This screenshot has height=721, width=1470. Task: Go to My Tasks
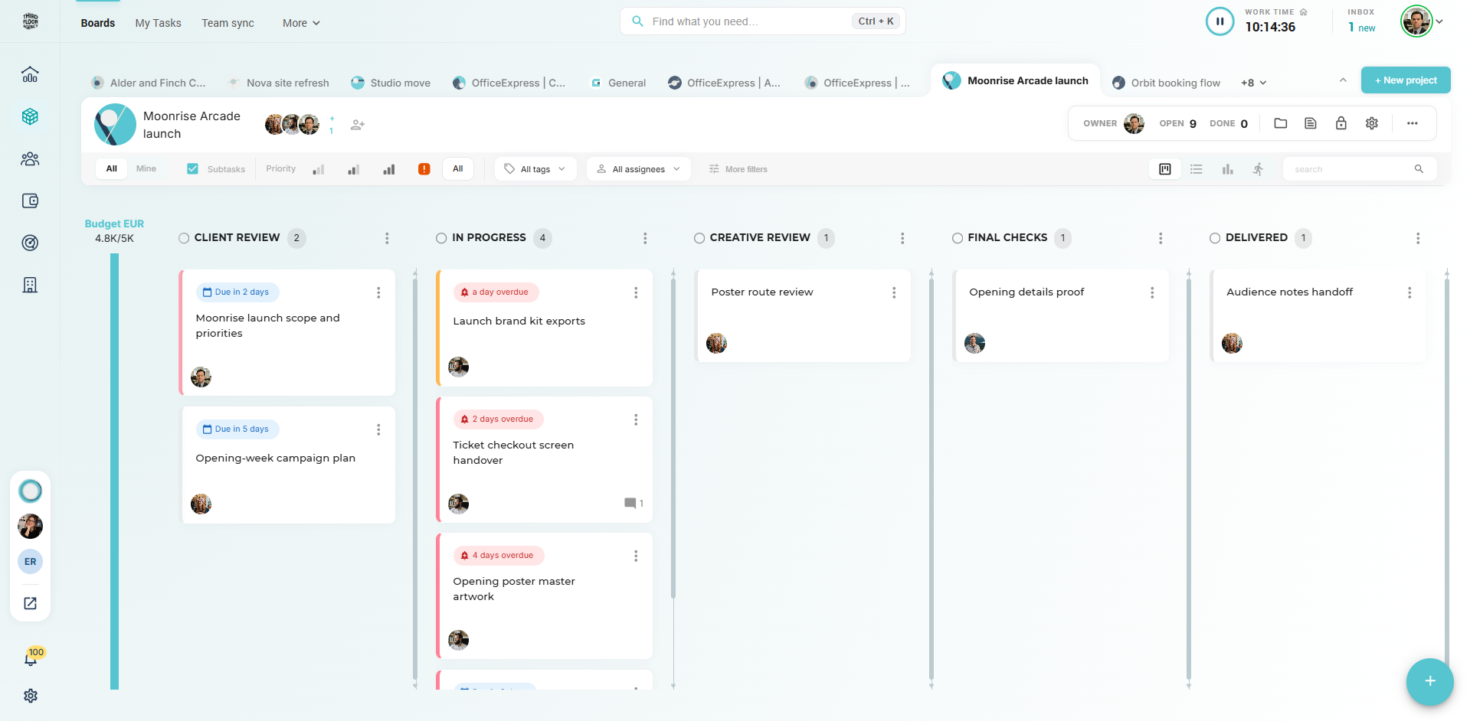pos(158,23)
